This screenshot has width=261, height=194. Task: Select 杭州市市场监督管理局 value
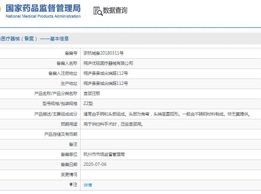[x=104, y=155]
